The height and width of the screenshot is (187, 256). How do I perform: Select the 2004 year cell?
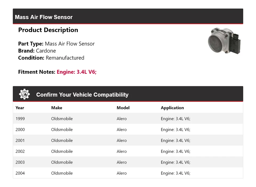(x=20, y=173)
